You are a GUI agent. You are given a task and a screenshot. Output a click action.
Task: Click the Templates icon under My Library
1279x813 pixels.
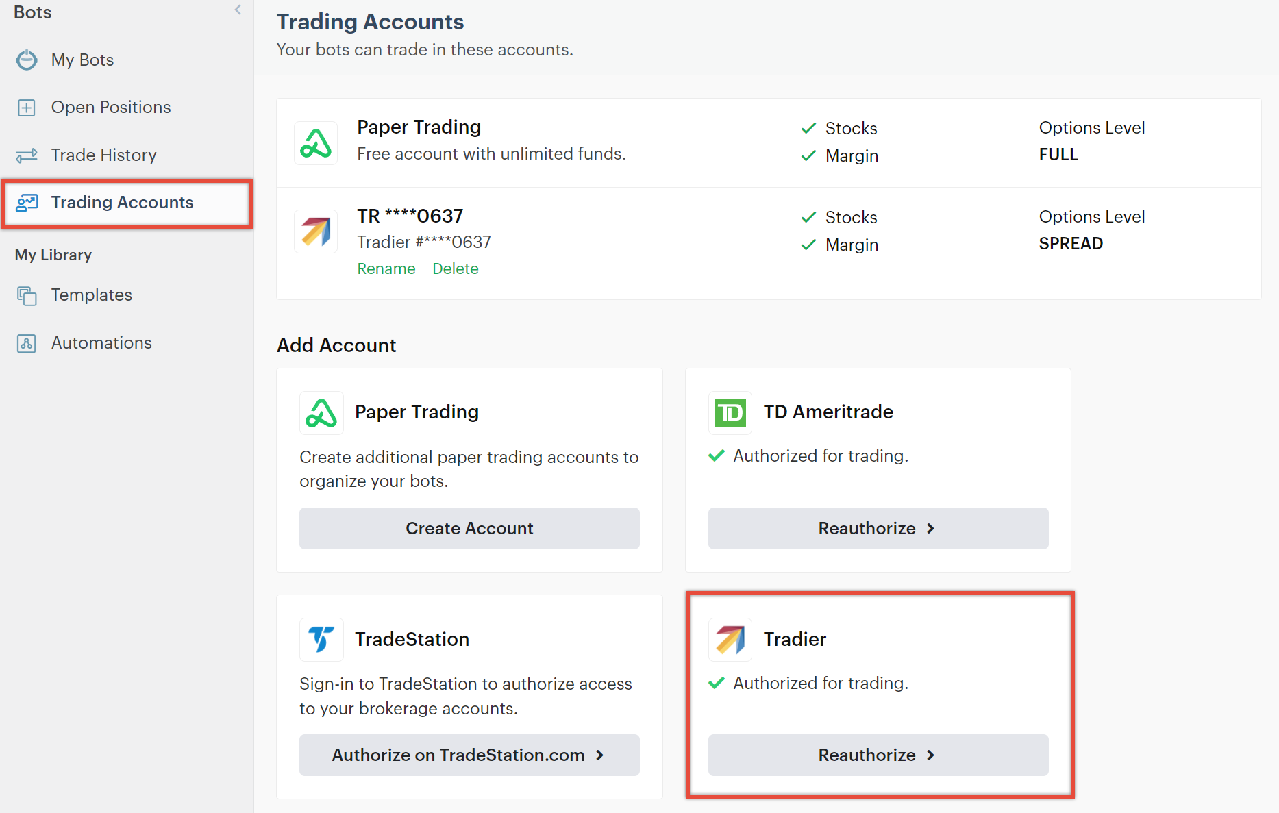coord(26,295)
